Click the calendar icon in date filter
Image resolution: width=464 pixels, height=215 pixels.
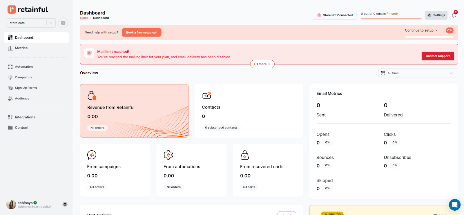point(383,73)
